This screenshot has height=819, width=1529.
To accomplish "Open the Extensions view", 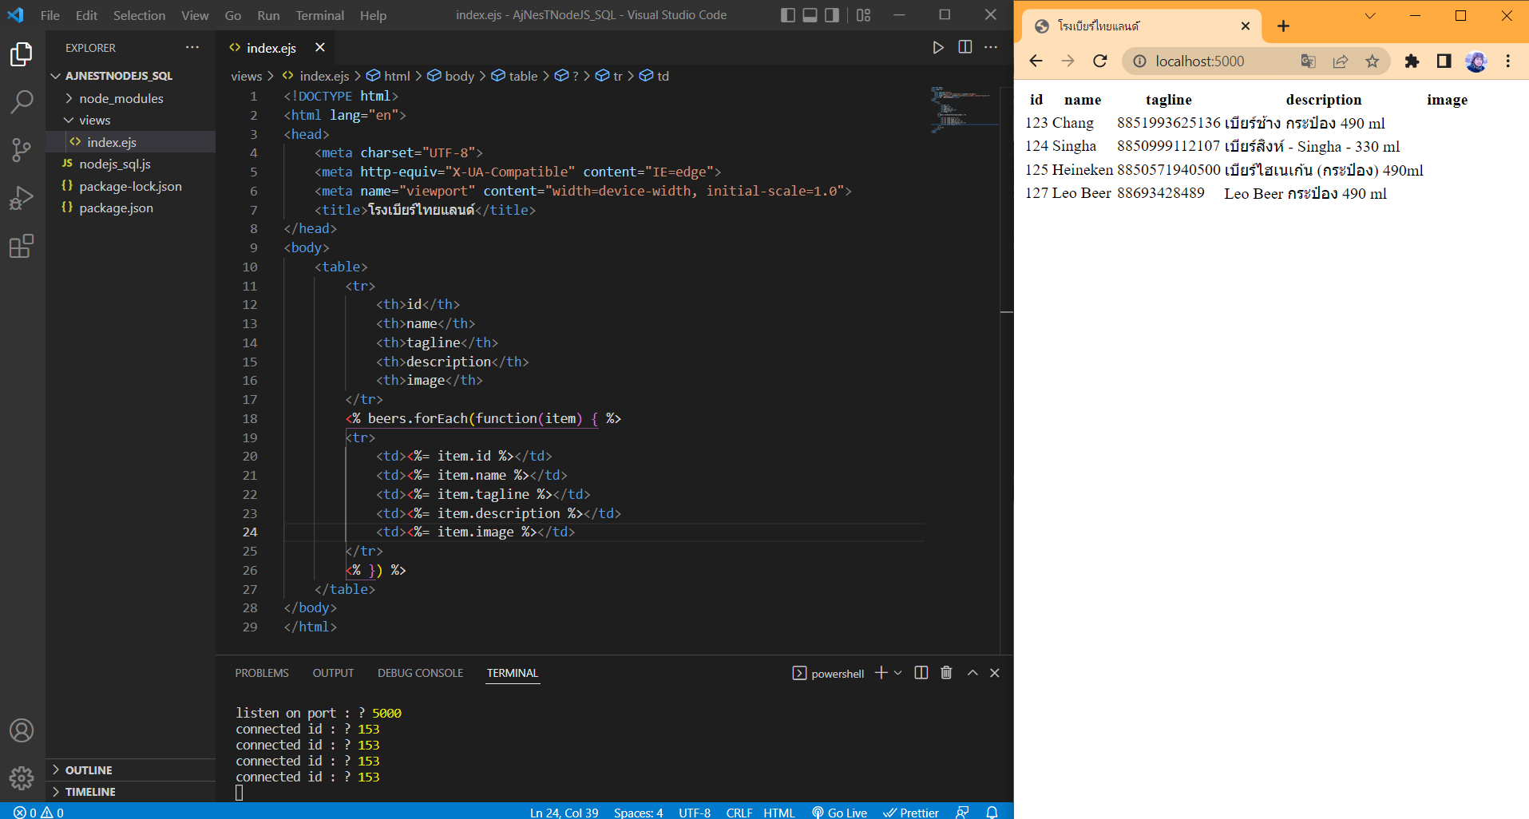I will [x=22, y=247].
